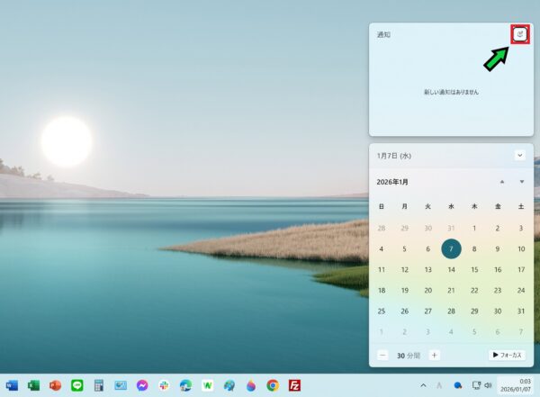Select January 13 in the calendar
The image size is (540, 397).
[428, 269]
